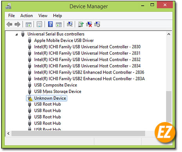Click the Device Manager title bar icon
Screen dimensions: 182x152
point(8,6)
